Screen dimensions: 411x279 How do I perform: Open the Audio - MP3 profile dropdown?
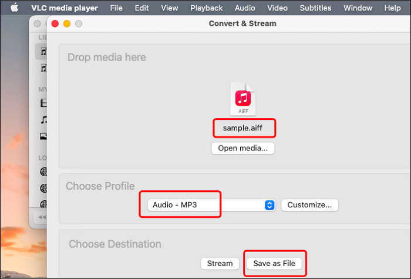tap(208, 205)
